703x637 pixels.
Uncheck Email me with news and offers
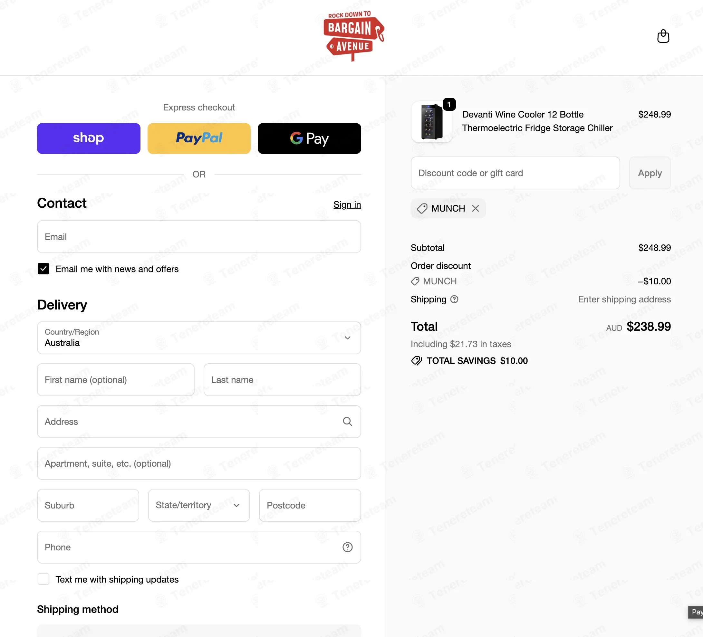(43, 269)
